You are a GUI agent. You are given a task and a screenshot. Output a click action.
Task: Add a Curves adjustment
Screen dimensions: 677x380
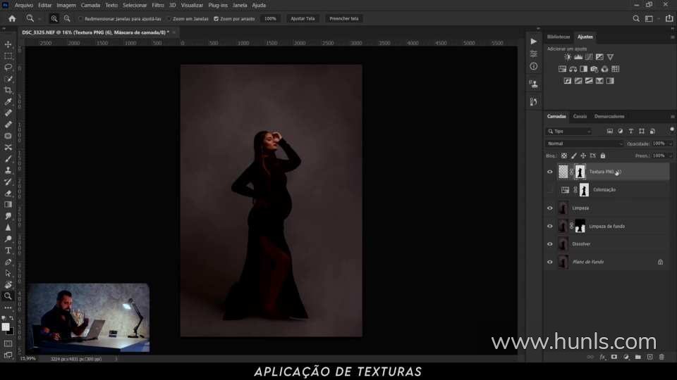click(589, 57)
